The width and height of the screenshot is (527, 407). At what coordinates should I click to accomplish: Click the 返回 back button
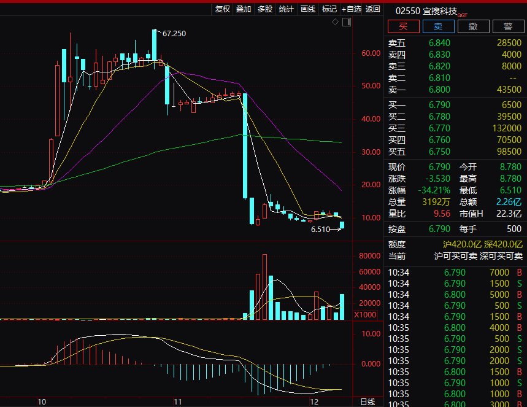373,9
